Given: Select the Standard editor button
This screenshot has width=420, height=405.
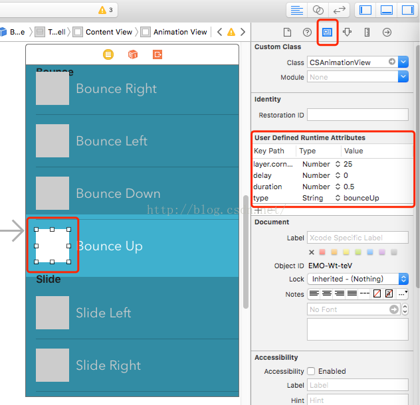Looking at the screenshot, I should pyautogui.click(x=297, y=10).
